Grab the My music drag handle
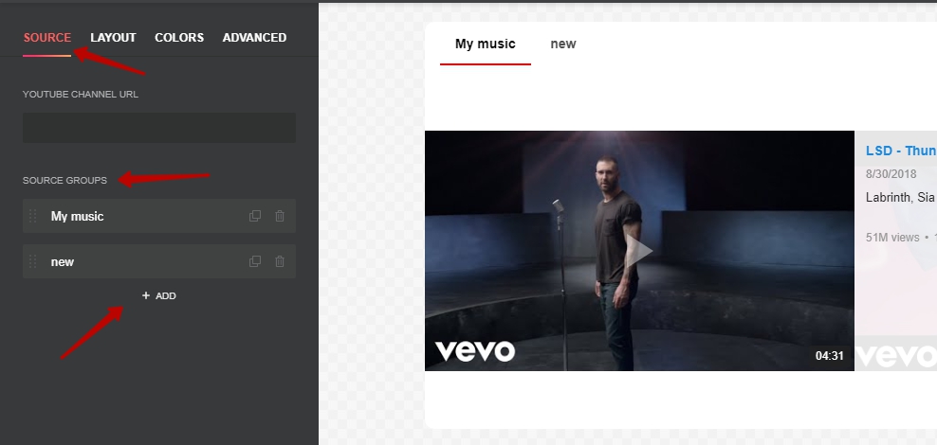The image size is (937, 445). point(33,216)
